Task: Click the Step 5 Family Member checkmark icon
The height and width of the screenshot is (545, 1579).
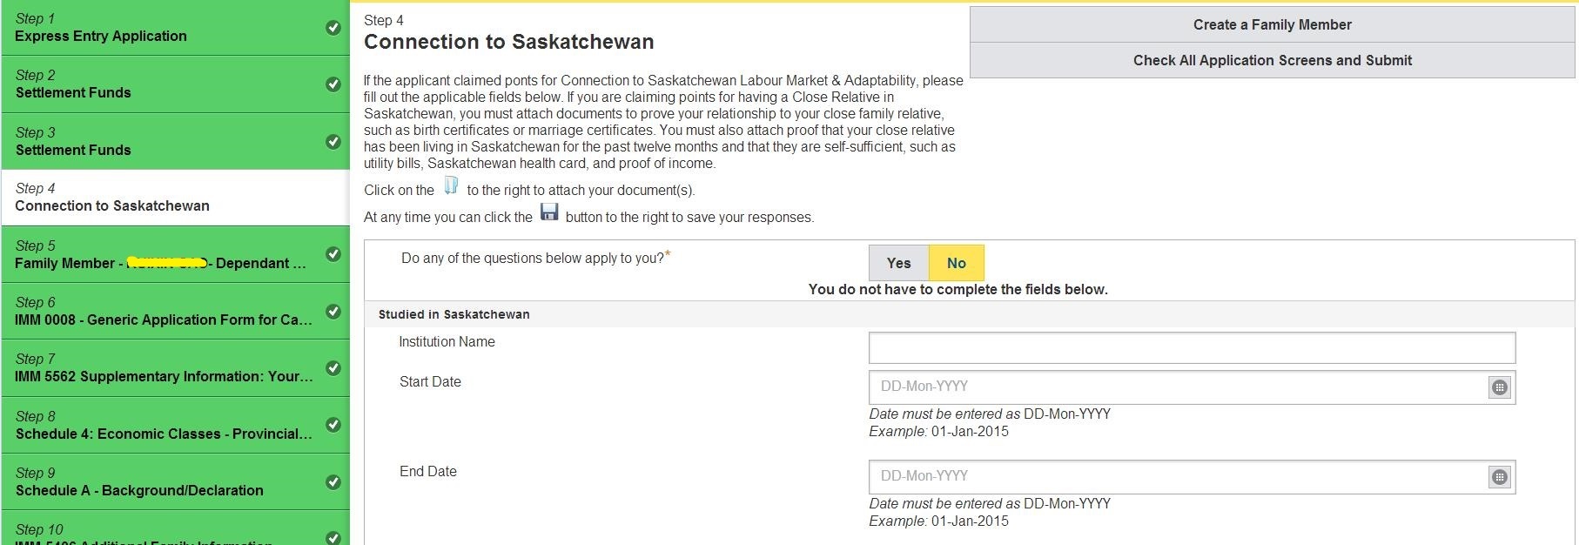Action: pos(333,254)
